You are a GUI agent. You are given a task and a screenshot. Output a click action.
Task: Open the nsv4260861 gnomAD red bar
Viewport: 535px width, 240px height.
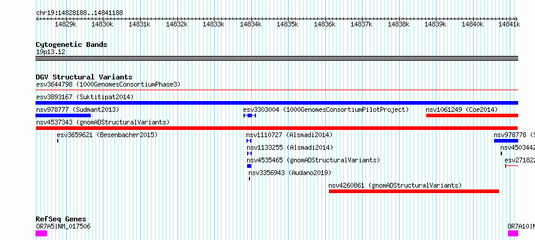[x=414, y=191]
